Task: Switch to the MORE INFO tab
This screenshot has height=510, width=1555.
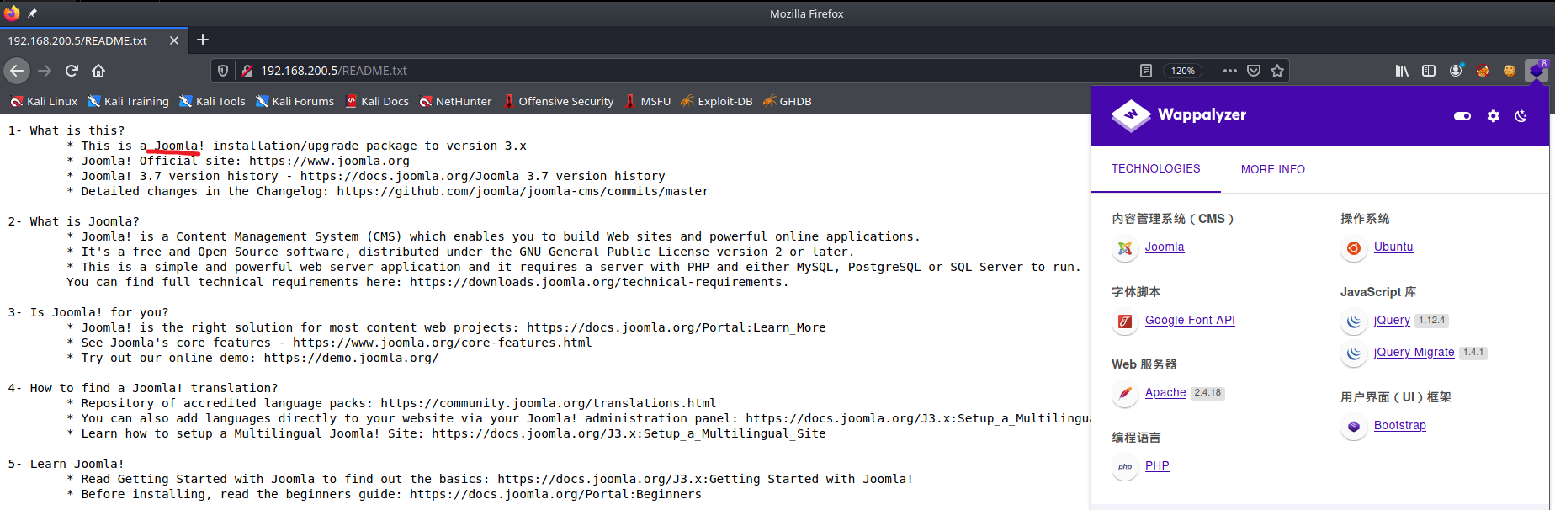Action: tap(1273, 169)
